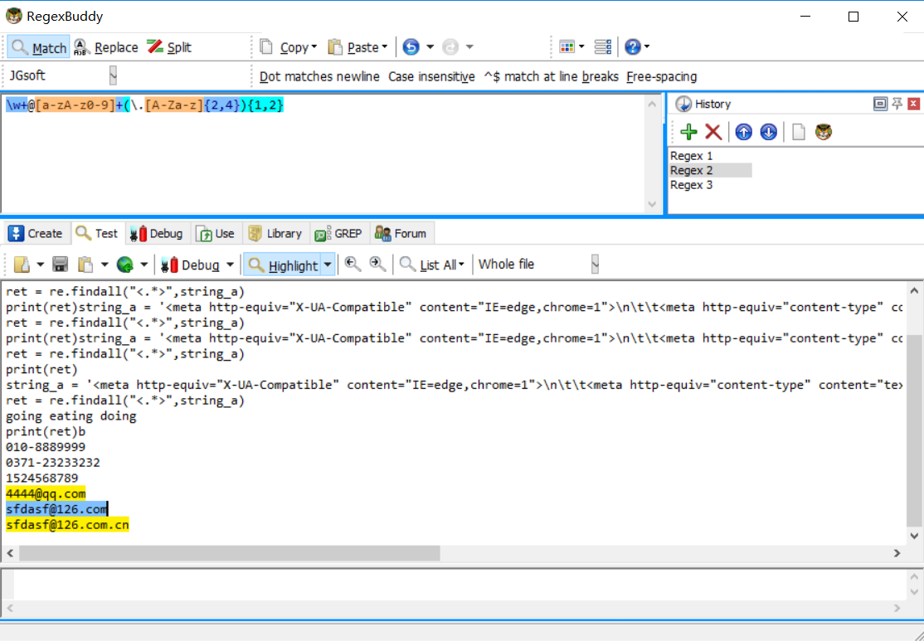Click the stacked panels layout icon
This screenshot has width=924, height=641.
pos(603,47)
